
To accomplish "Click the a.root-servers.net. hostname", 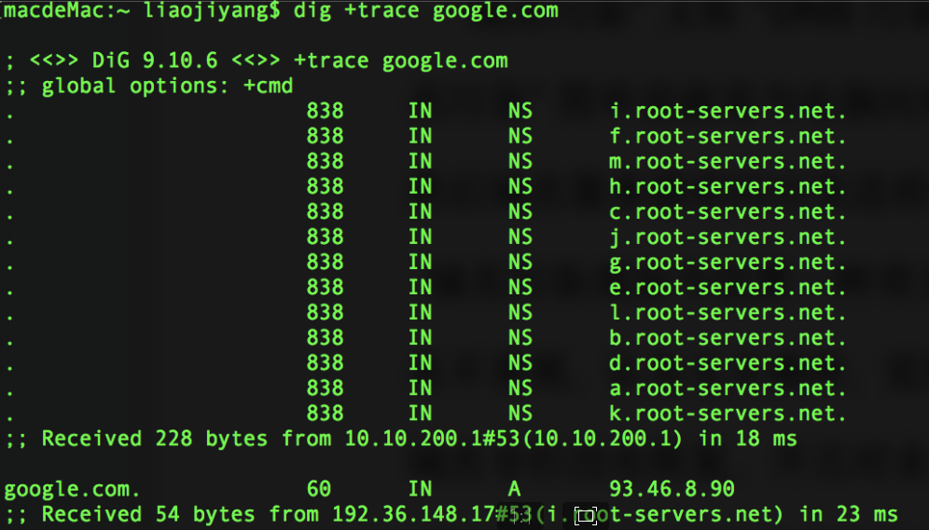I will (728, 388).
